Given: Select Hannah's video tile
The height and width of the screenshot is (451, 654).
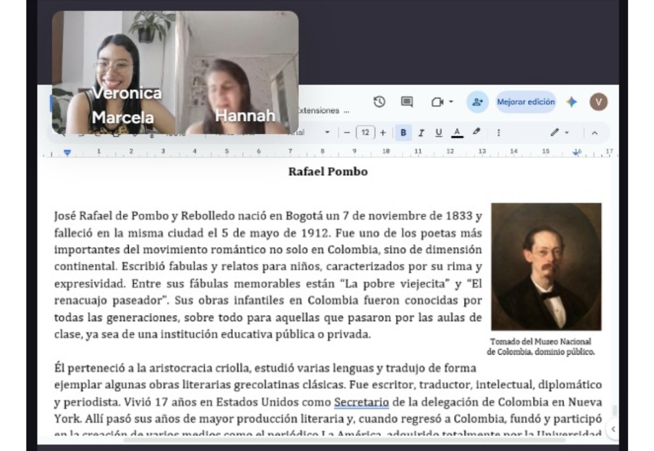Looking at the screenshot, I should click(237, 72).
